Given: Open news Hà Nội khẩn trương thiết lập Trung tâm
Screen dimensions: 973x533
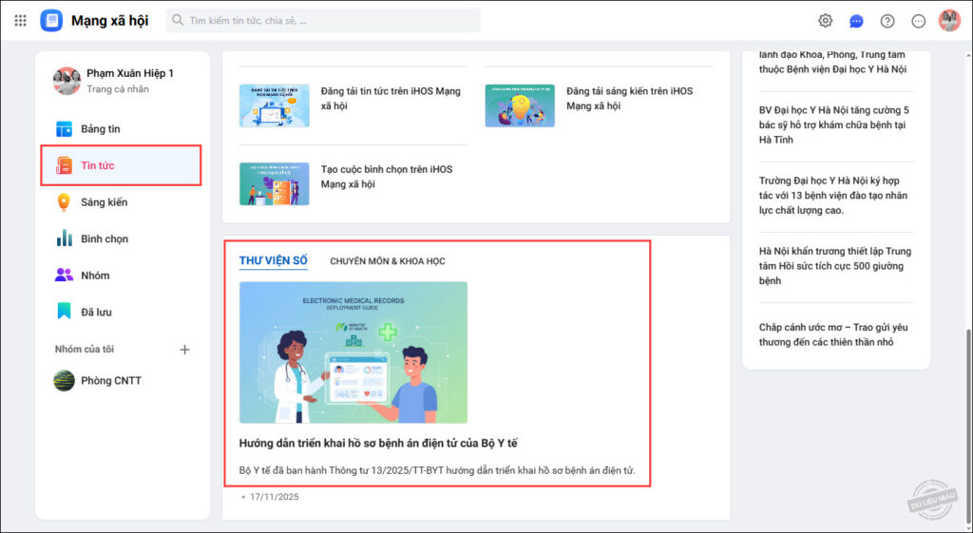Looking at the screenshot, I should [836, 266].
